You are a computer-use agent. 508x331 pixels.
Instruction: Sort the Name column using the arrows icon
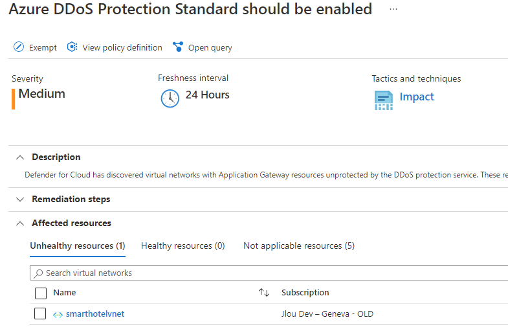264,293
